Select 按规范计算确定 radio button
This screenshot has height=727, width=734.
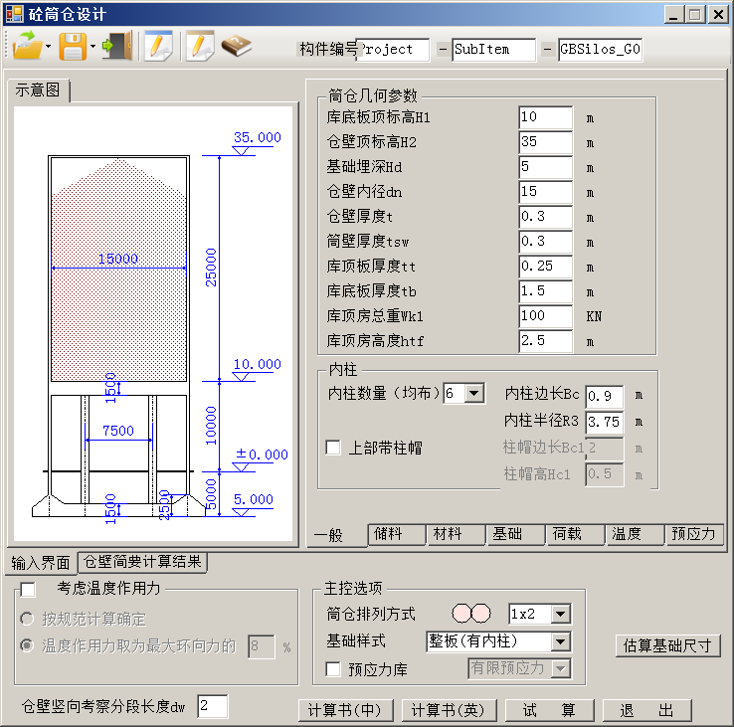[x=27, y=619]
